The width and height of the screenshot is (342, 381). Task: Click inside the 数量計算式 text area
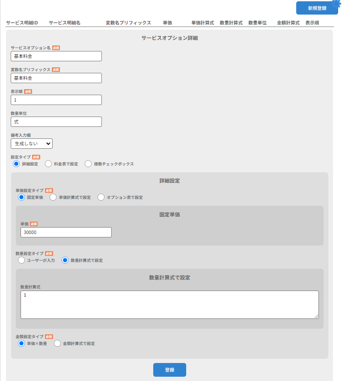click(x=170, y=305)
